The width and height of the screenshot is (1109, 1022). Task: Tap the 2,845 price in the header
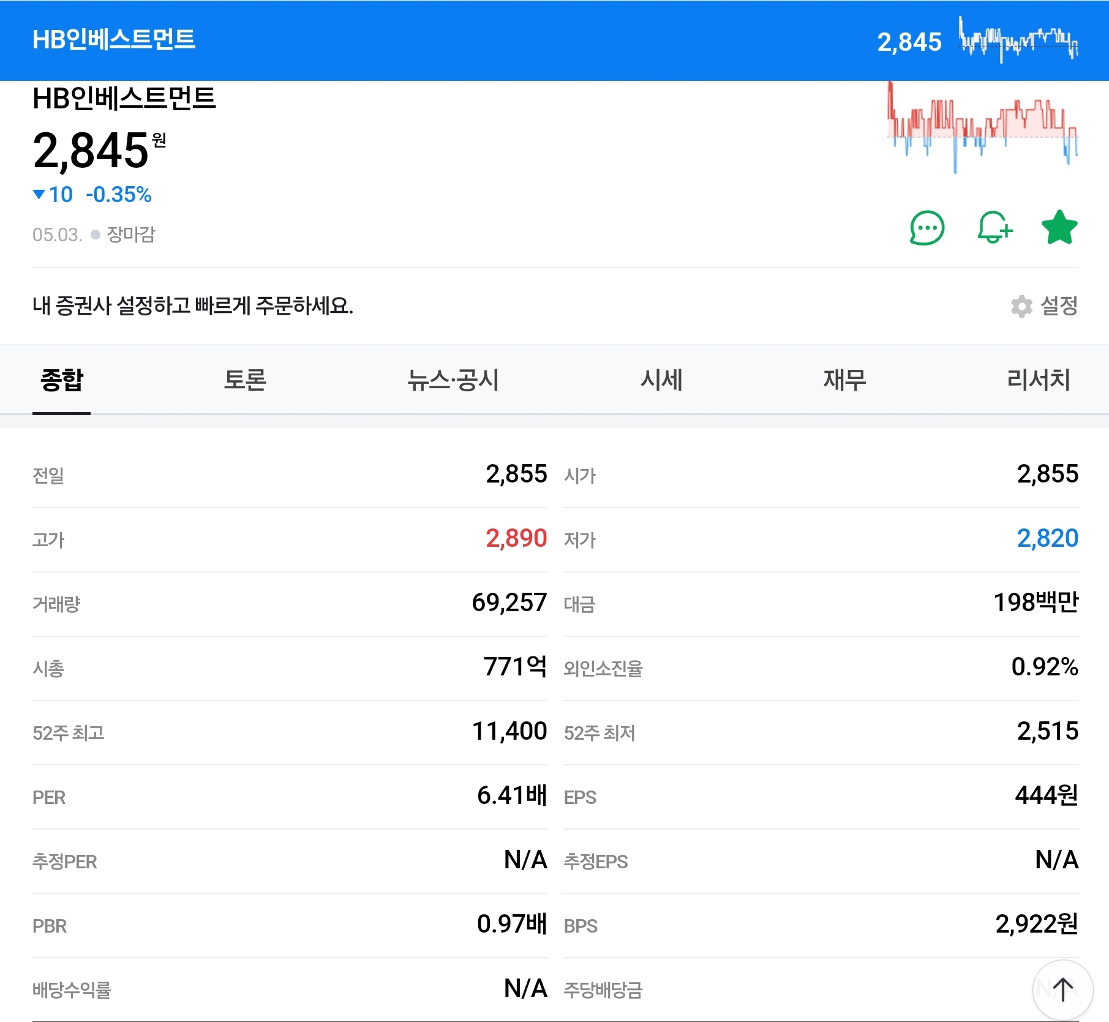tap(909, 42)
